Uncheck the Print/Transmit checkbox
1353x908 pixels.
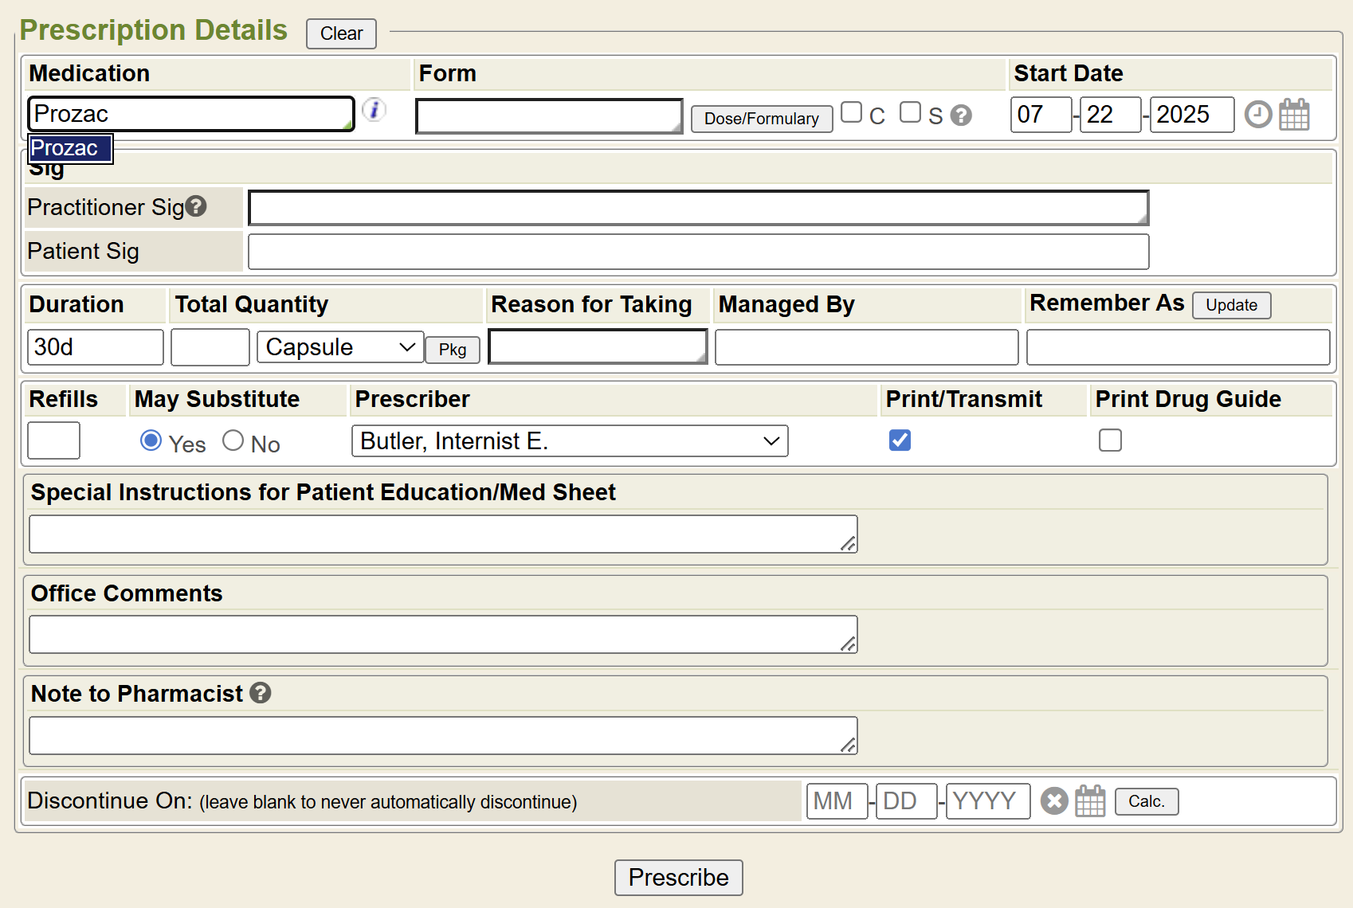point(900,440)
